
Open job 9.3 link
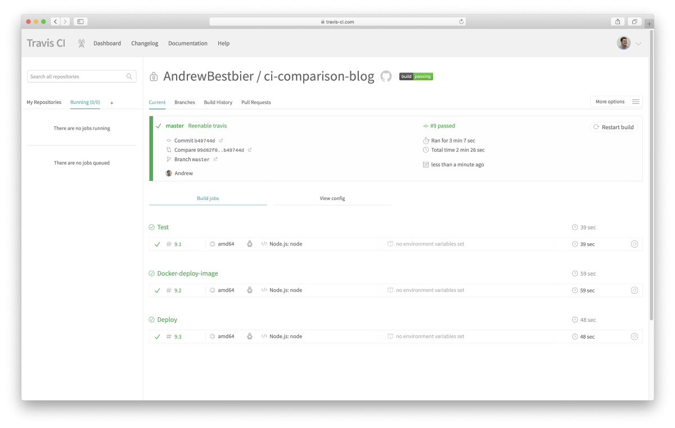(178, 336)
